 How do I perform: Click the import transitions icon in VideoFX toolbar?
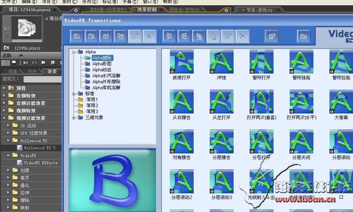click(x=169, y=36)
